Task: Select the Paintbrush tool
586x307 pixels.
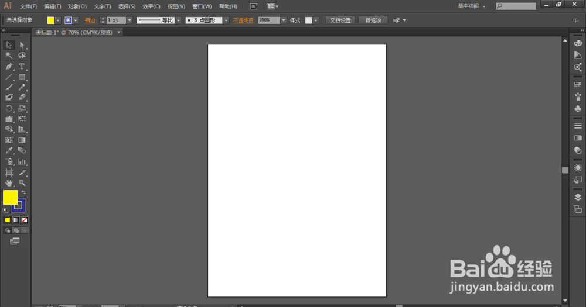Action: [x=9, y=87]
